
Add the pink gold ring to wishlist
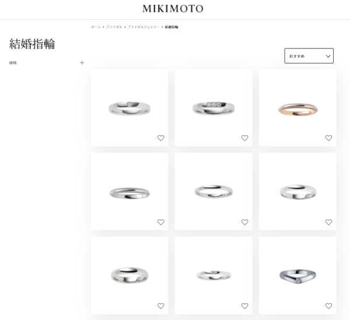(x=328, y=138)
